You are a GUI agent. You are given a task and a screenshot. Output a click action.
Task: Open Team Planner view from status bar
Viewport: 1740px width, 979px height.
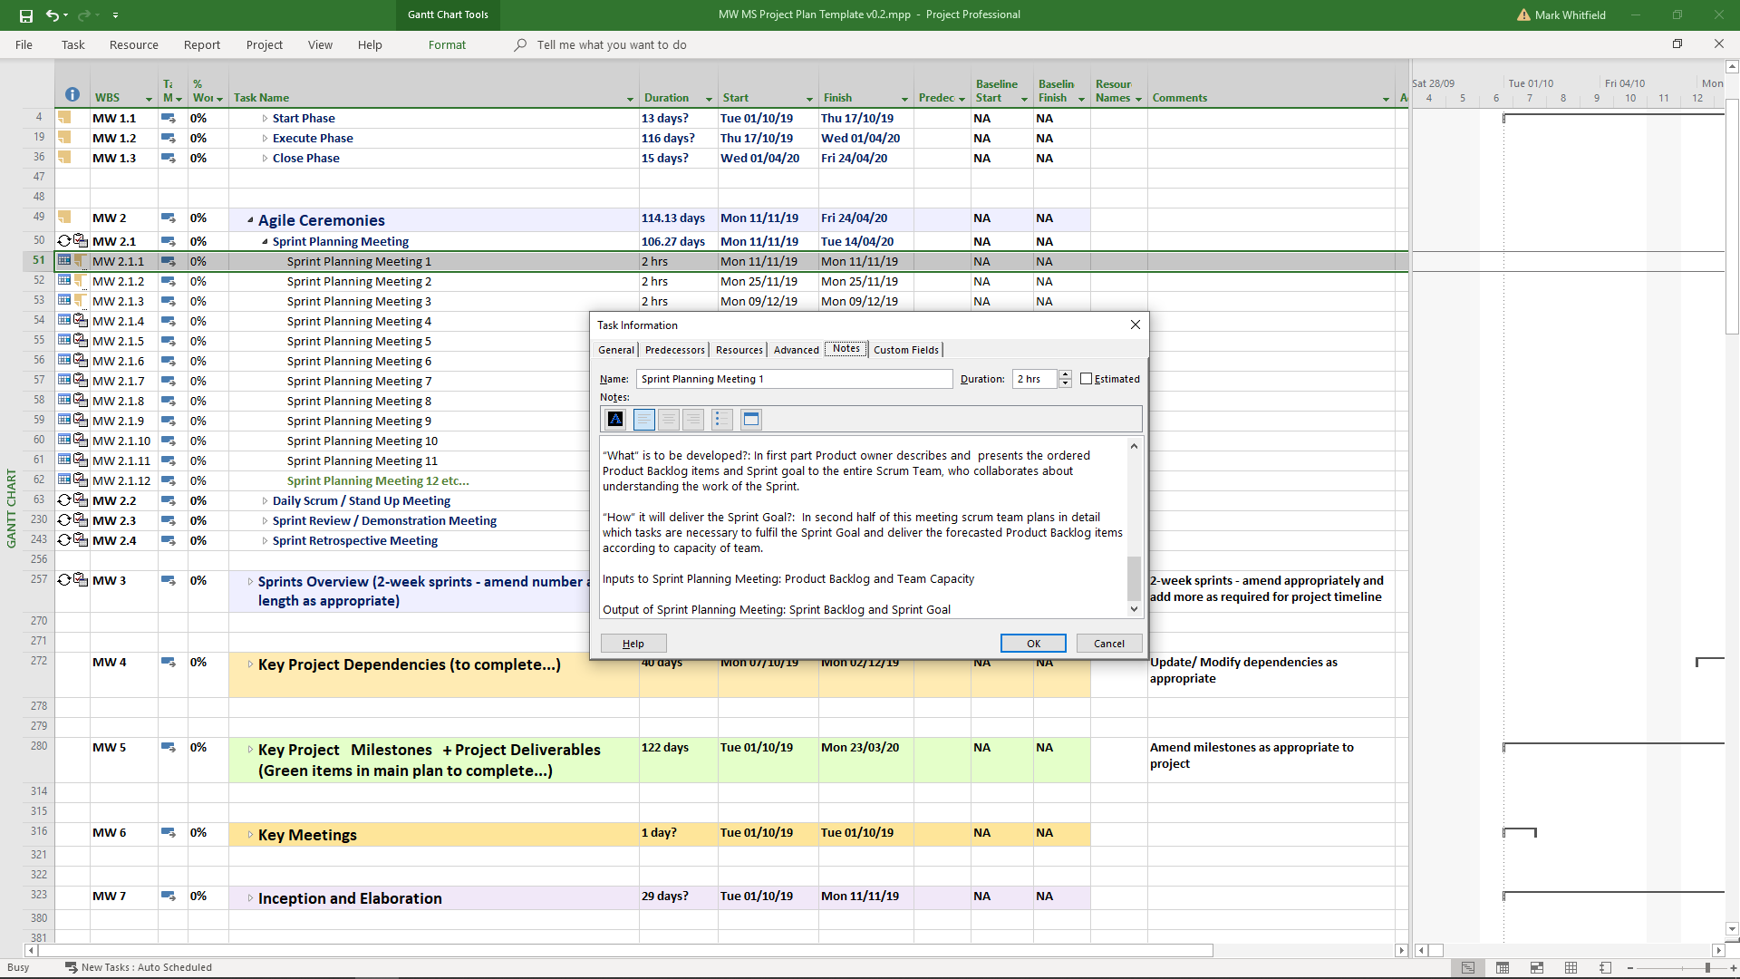pyautogui.click(x=1537, y=968)
